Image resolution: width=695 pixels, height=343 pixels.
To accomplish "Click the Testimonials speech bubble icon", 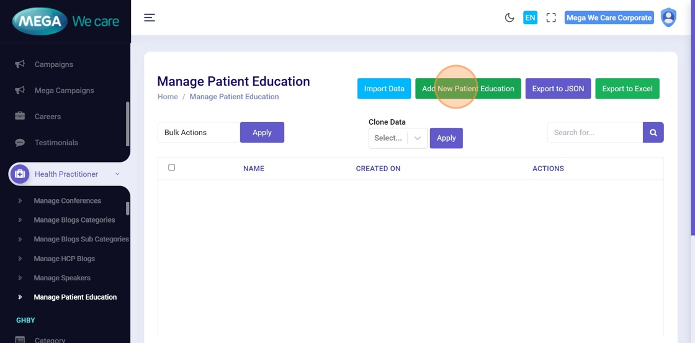I will (x=20, y=143).
